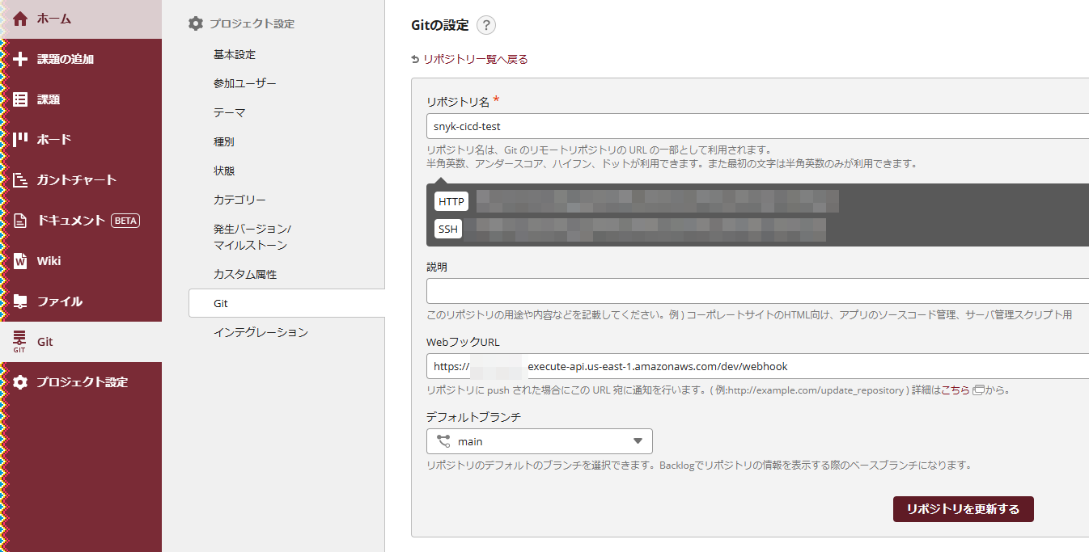The image size is (1089, 552).
Task: Open 課題の追加 via the plus icon
Action: 19,57
